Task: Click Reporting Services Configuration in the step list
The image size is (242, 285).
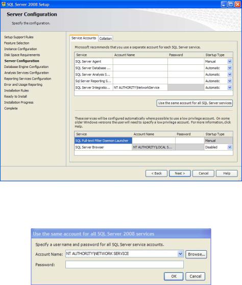Action: (x=28, y=79)
